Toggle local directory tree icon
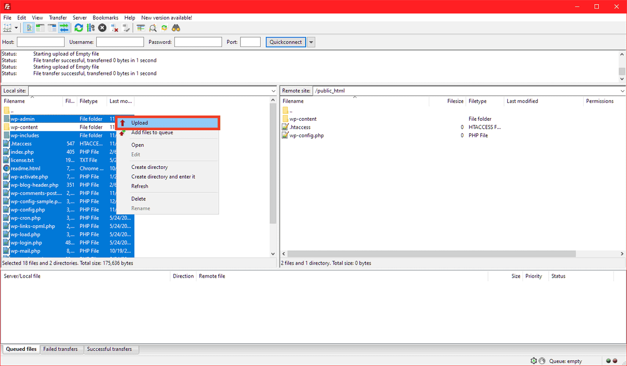 [41, 28]
